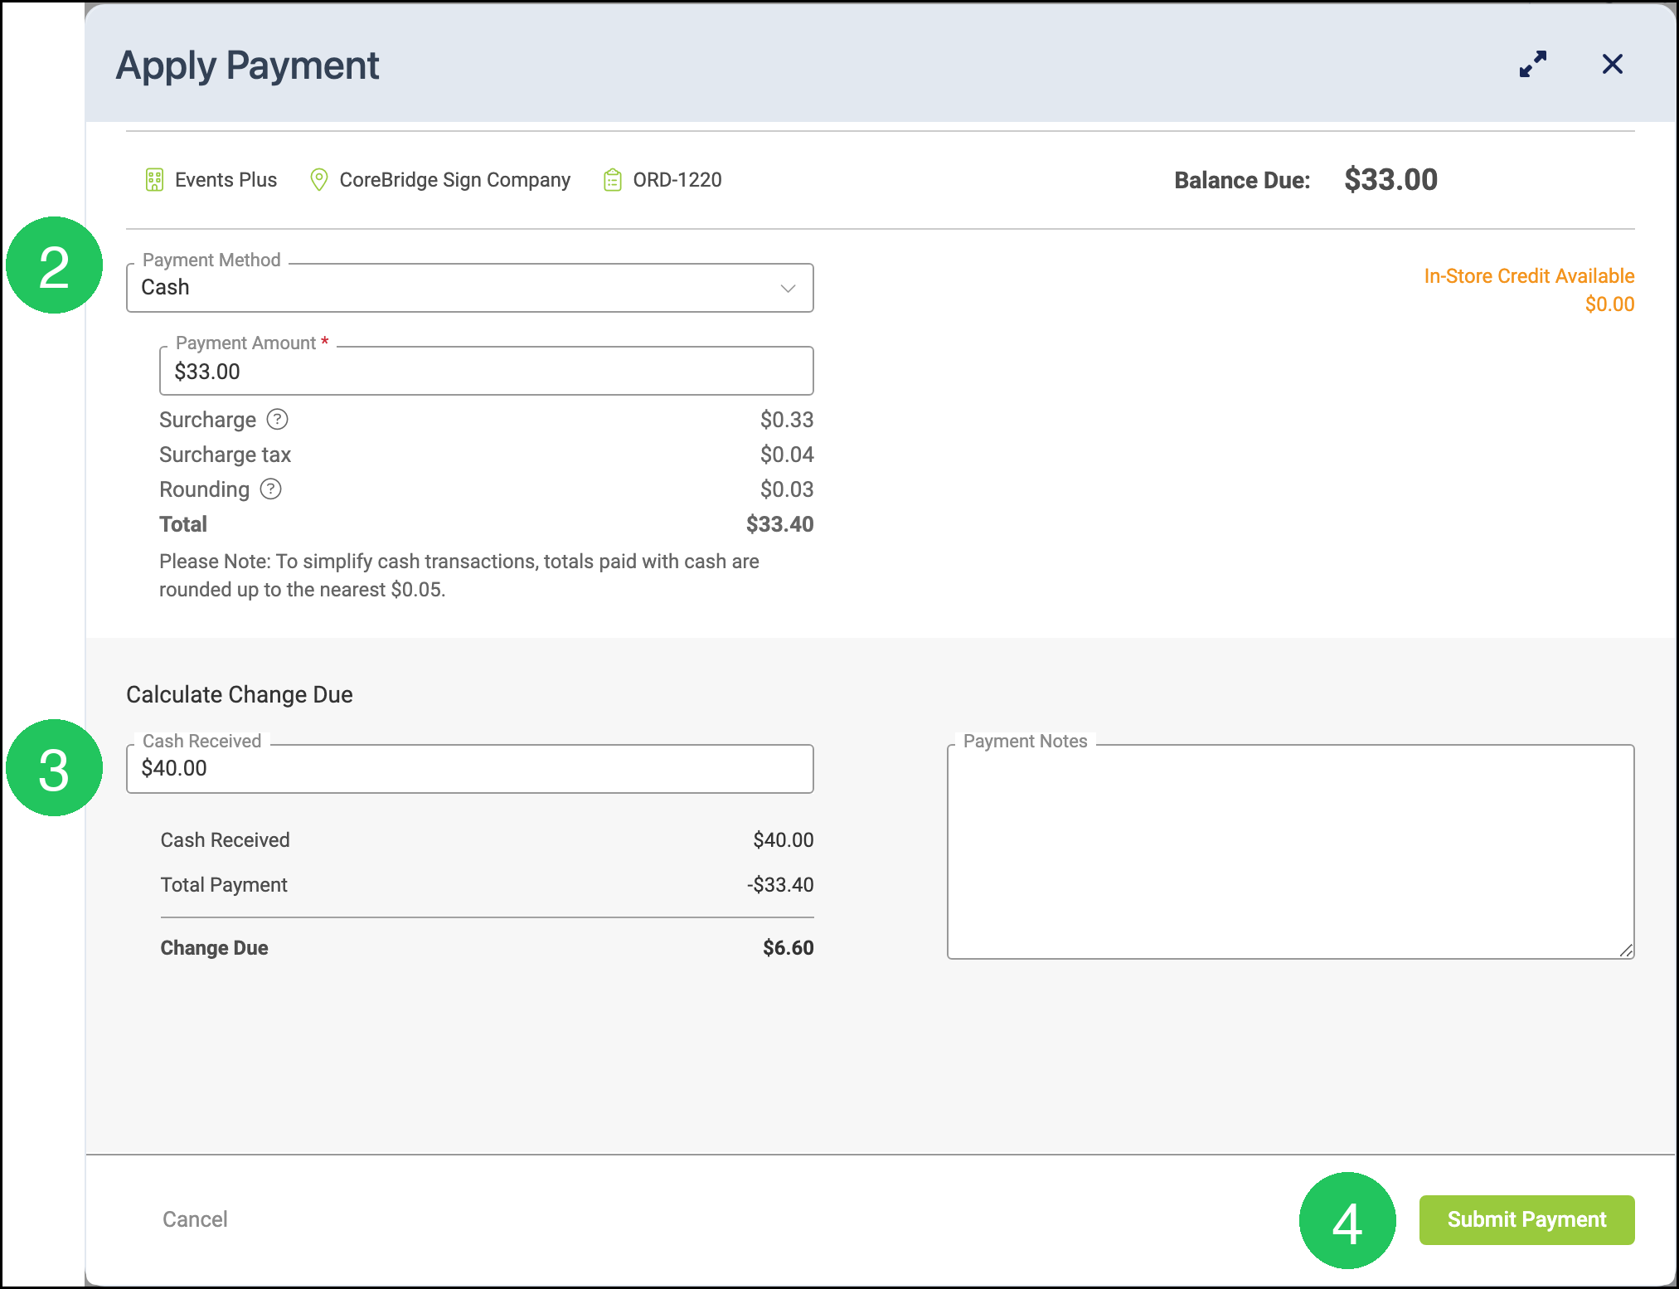1679x1289 pixels.
Task: Click the Events Plus company name
Action: (226, 180)
